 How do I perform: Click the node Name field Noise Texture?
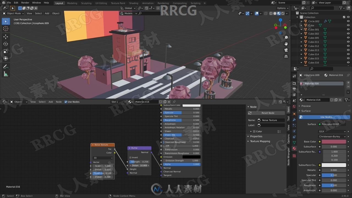(271, 120)
